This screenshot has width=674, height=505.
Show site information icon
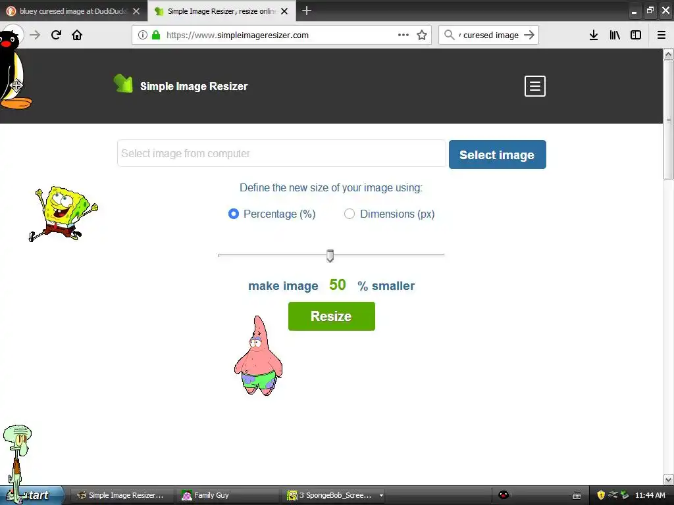[143, 36]
